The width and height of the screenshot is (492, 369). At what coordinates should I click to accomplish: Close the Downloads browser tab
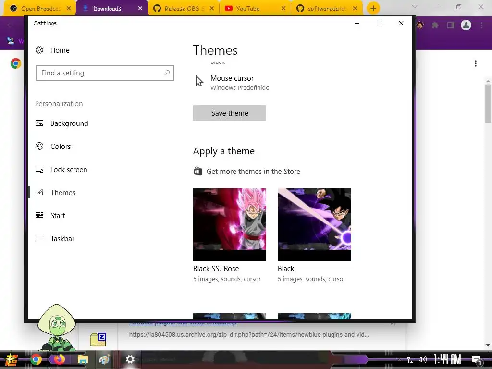click(140, 9)
